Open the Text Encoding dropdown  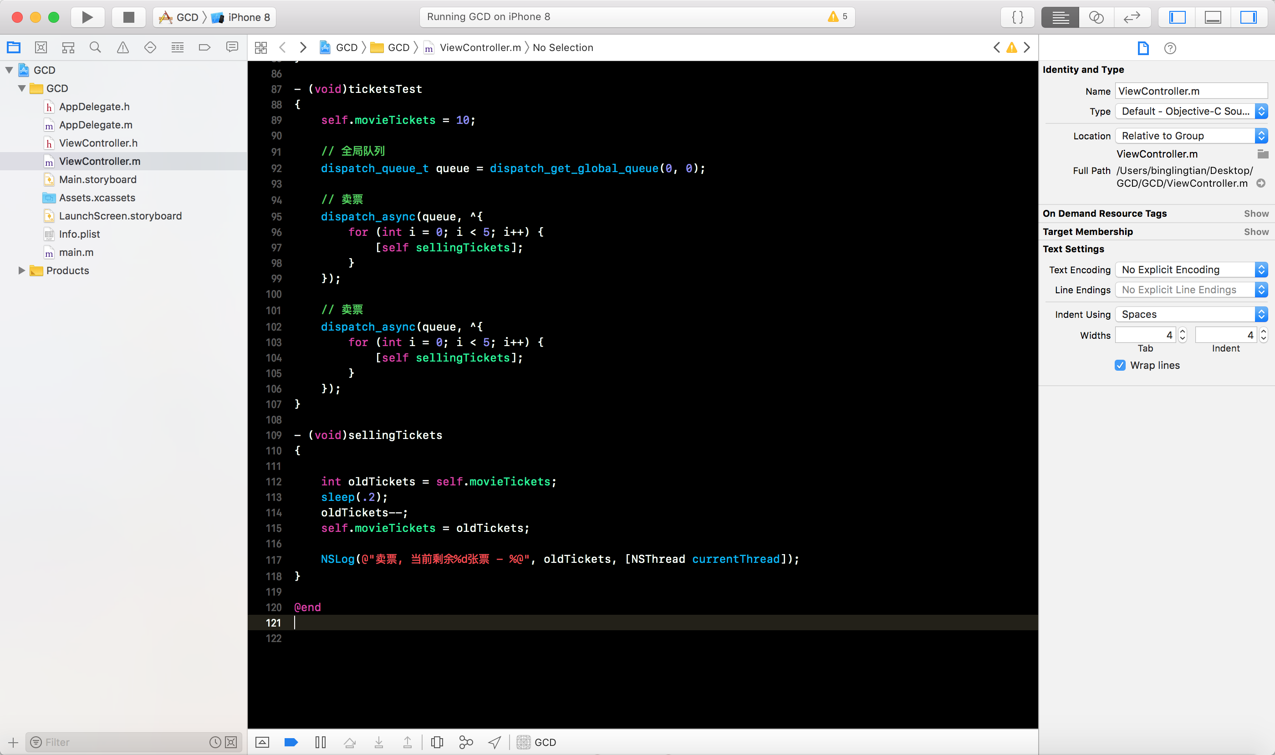1191,270
